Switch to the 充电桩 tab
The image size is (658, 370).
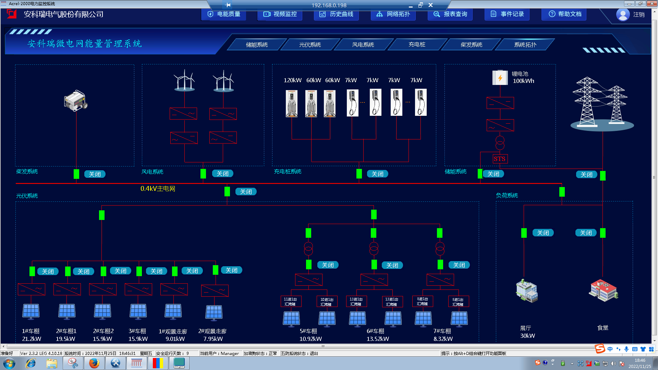coord(416,44)
